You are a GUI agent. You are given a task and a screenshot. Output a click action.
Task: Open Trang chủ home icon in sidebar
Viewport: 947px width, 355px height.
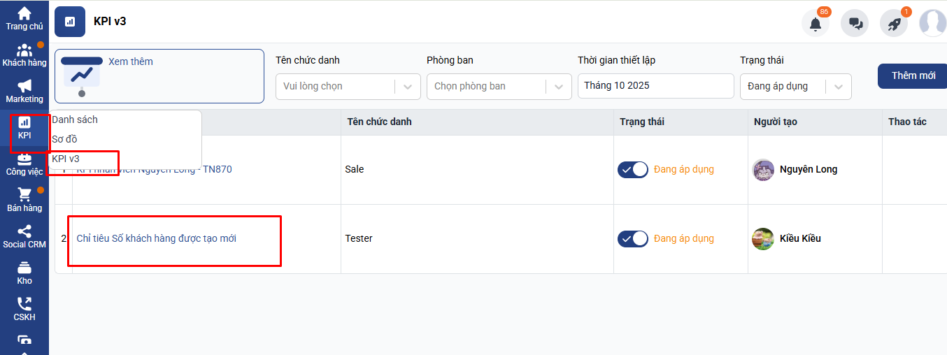click(x=24, y=14)
